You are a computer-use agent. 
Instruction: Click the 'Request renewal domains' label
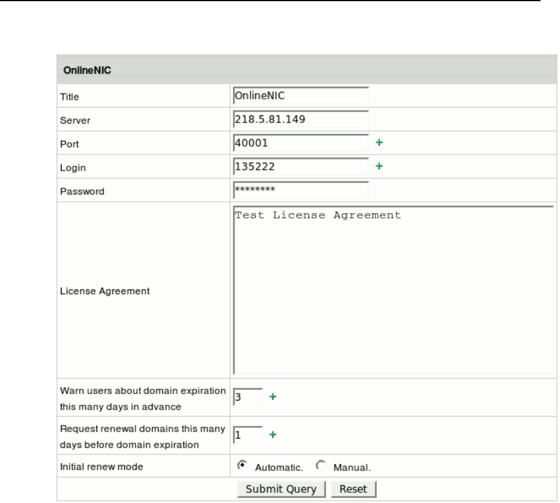143,437
